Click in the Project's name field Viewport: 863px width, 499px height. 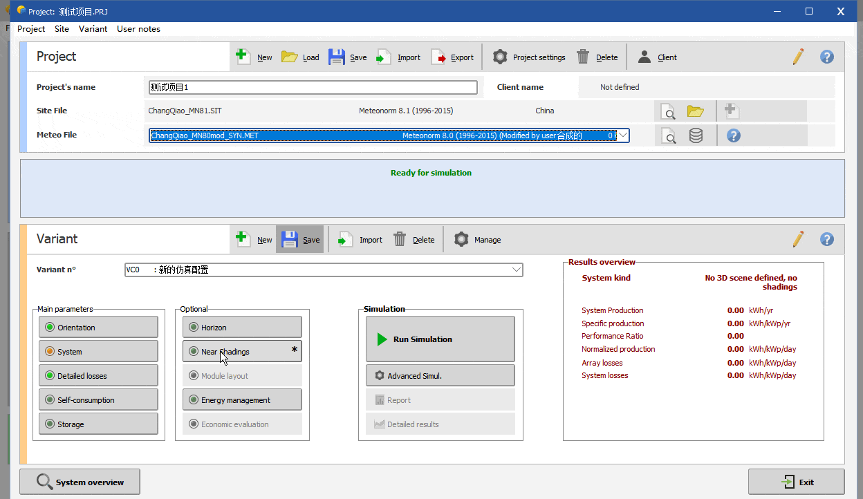pos(313,87)
